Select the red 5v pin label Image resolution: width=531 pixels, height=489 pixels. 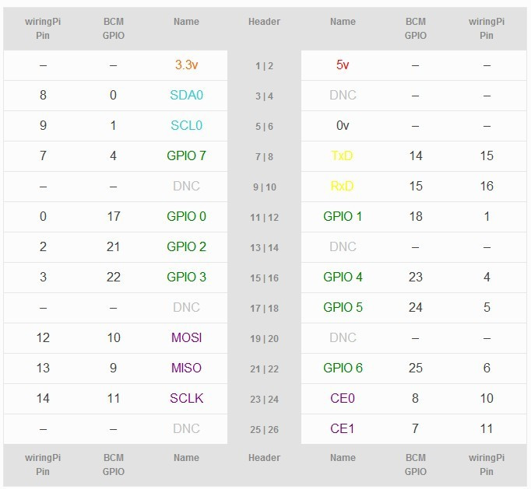[343, 65]
